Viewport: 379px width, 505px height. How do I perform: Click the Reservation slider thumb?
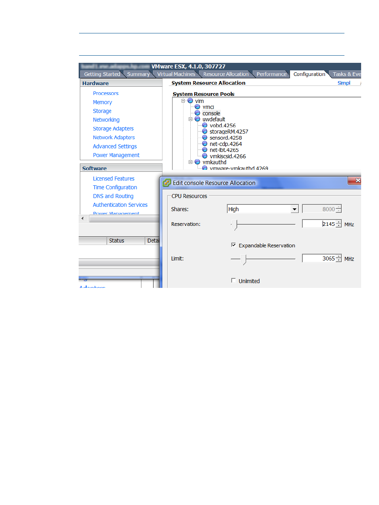[x=235, y=225]
